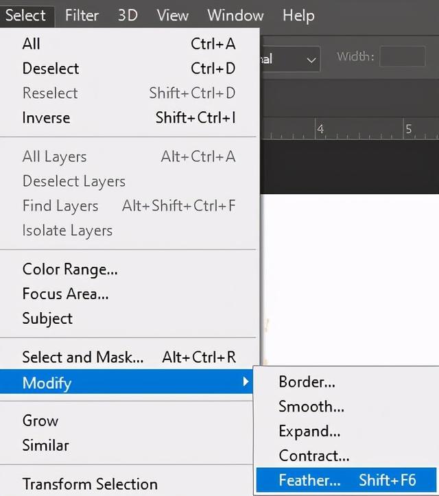Select All from the Select menu
439x496 pixels.
[x=128, y=44]
